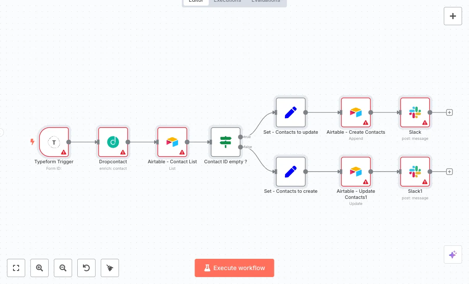Click the Typeform Trigger node icon
This screenshot has height=284, width=469.
point(54,142)
